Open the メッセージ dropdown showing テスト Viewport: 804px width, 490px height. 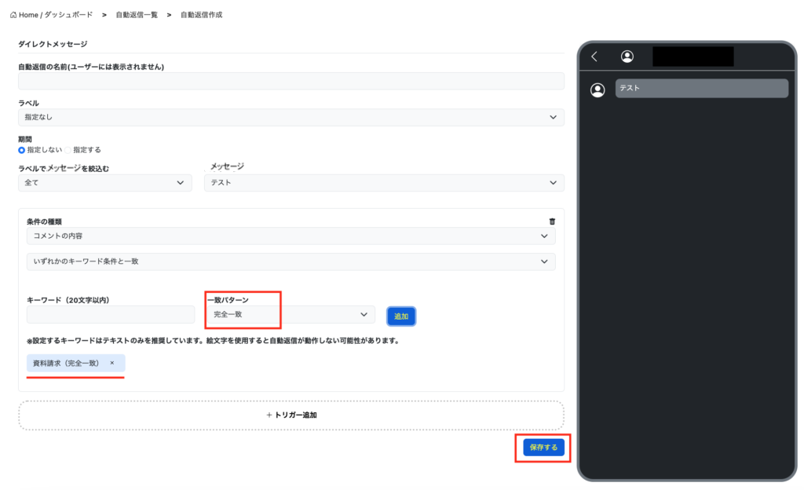point(384,182)
